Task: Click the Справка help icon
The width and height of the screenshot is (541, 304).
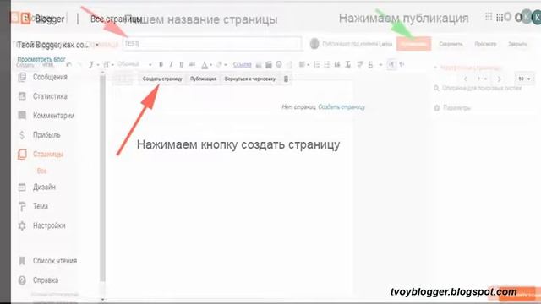Action: [x=22, y=280]
